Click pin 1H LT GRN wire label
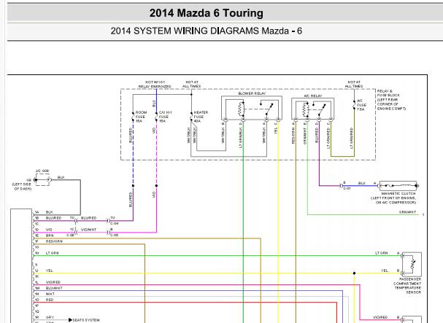 (x=53, y=253)
